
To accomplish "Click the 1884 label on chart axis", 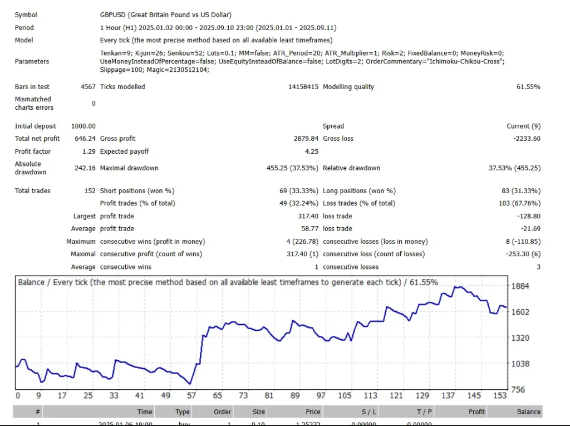I will coord(520,286).
